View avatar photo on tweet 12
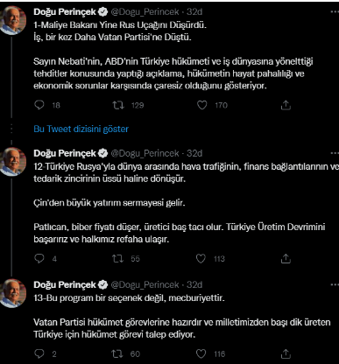The height and width of the screenshot is (364, 339). click(x=12, y=162)
